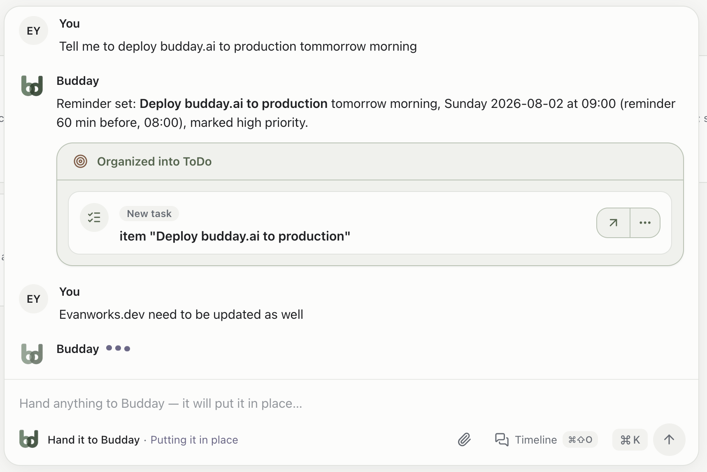Open the ⌘K command palette
The width and height of the screenshot is (707, 472).
630,440
